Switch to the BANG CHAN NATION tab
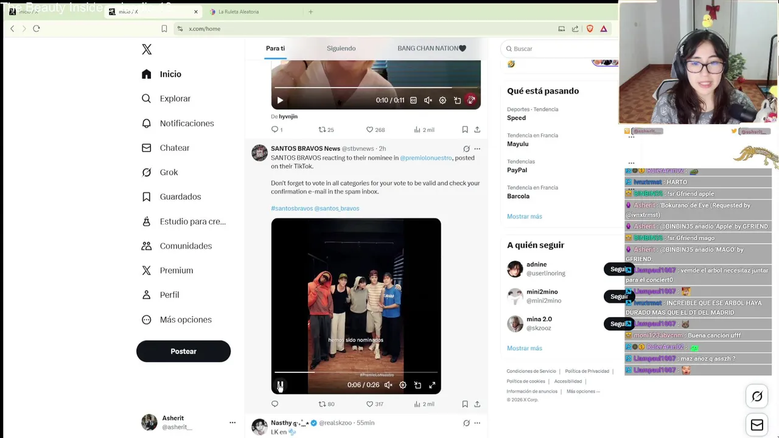 [431, 48]
